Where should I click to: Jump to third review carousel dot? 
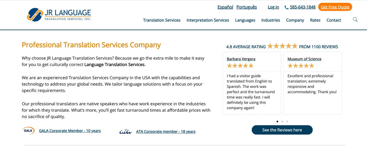click(287, 121)
